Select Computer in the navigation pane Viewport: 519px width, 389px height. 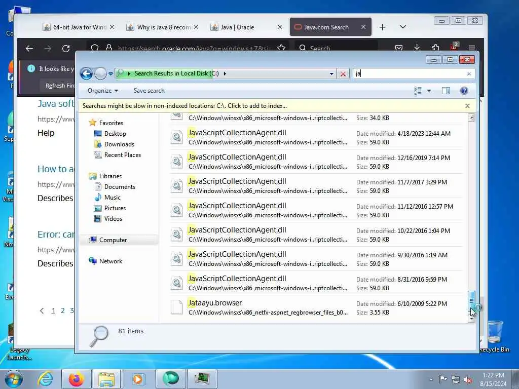coord(113,240)
